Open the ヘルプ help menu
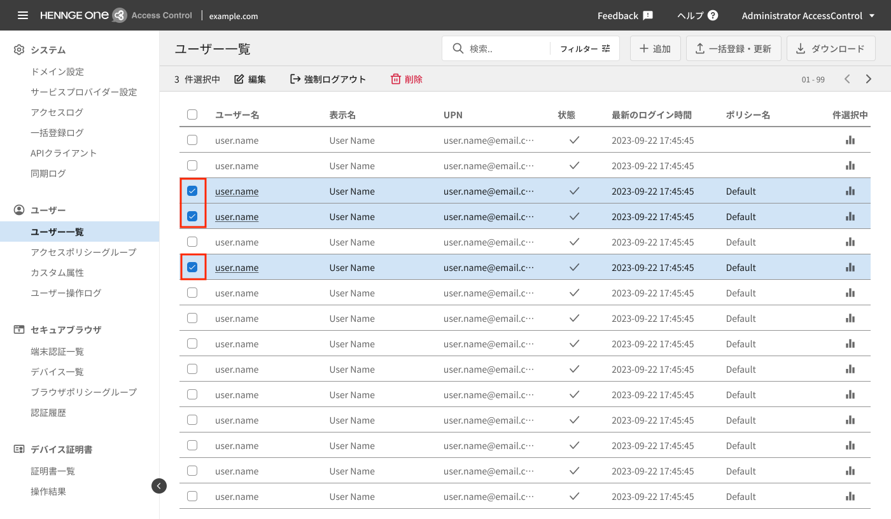The image size is (891, 519). 698,15
